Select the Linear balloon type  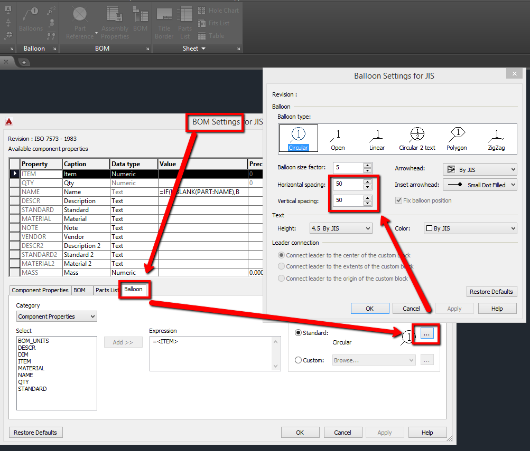click(x=377, y=138)
